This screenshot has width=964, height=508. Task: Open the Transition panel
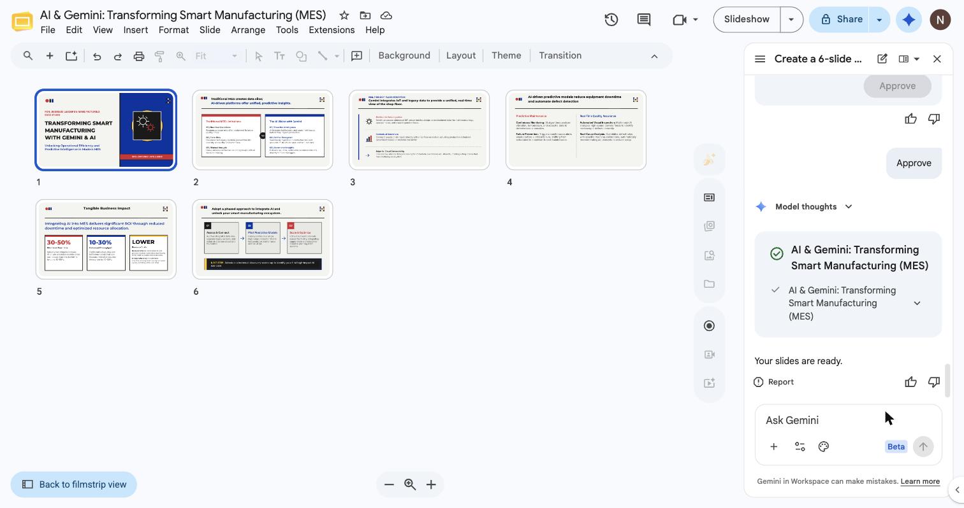[560, 56]
